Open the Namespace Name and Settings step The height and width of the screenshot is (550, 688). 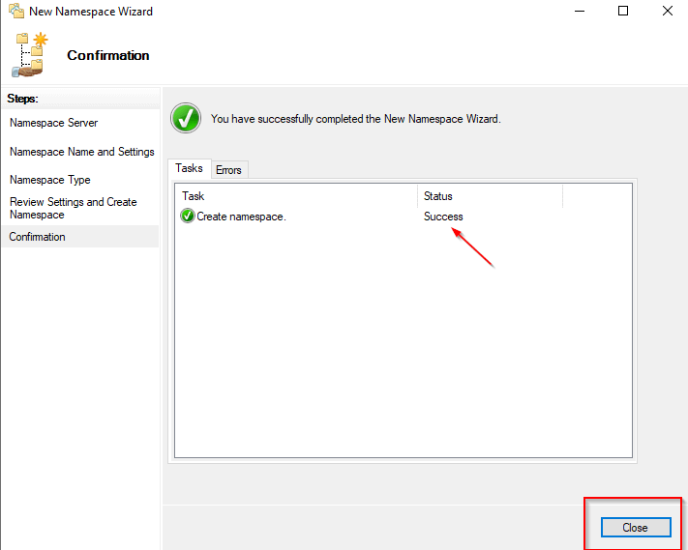point(81,152)
